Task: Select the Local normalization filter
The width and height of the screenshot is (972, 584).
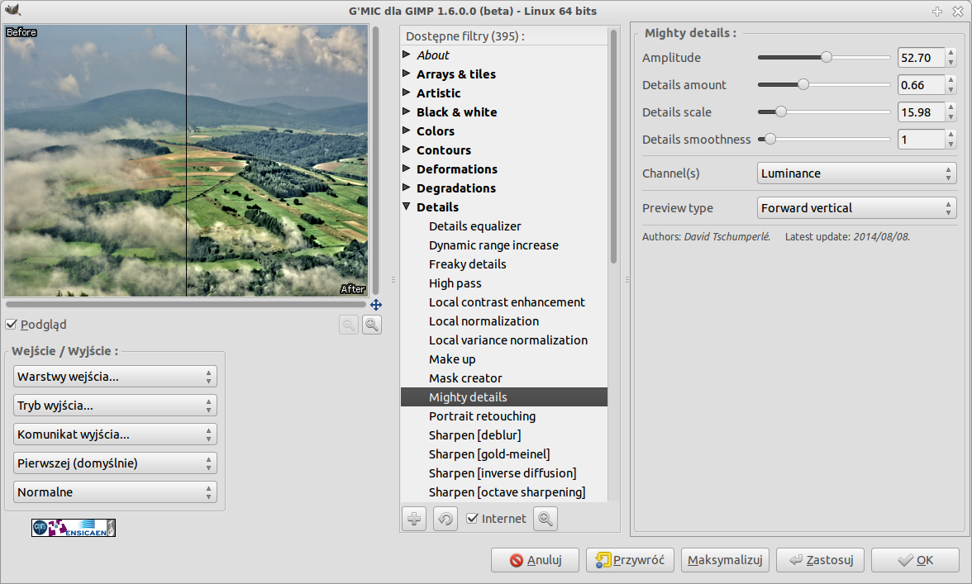Action: pyautogui.click(x=484, y=321)
